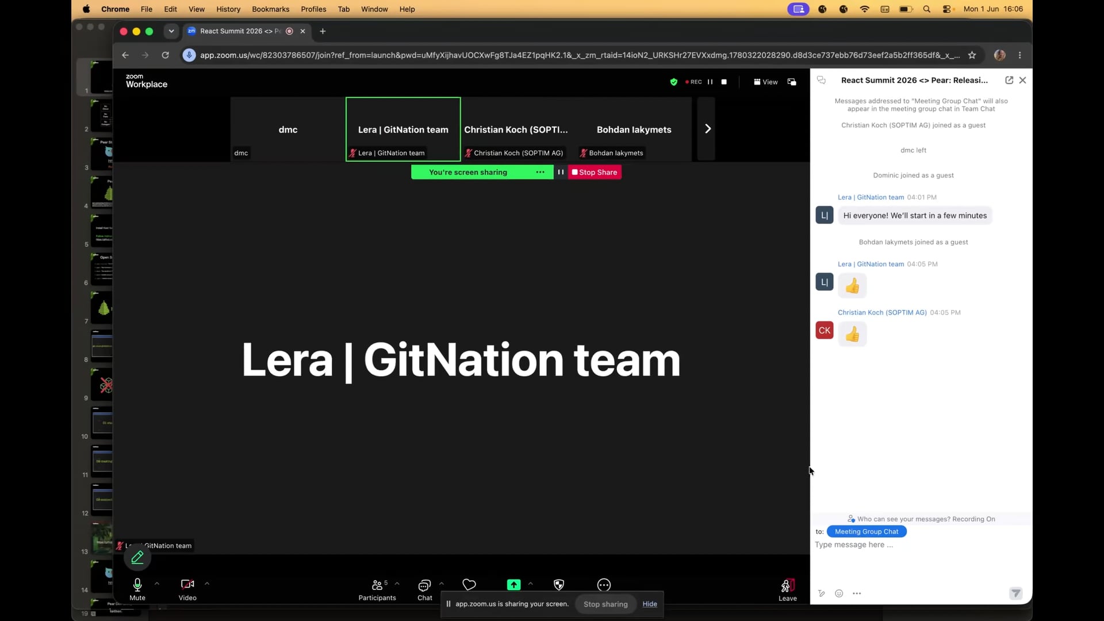
Task: Open the History menu
Action: click(x=228, y=9)
